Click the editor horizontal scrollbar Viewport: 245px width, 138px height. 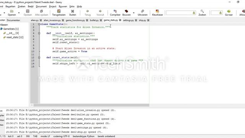pyautogui.click(x=91, y=105)
